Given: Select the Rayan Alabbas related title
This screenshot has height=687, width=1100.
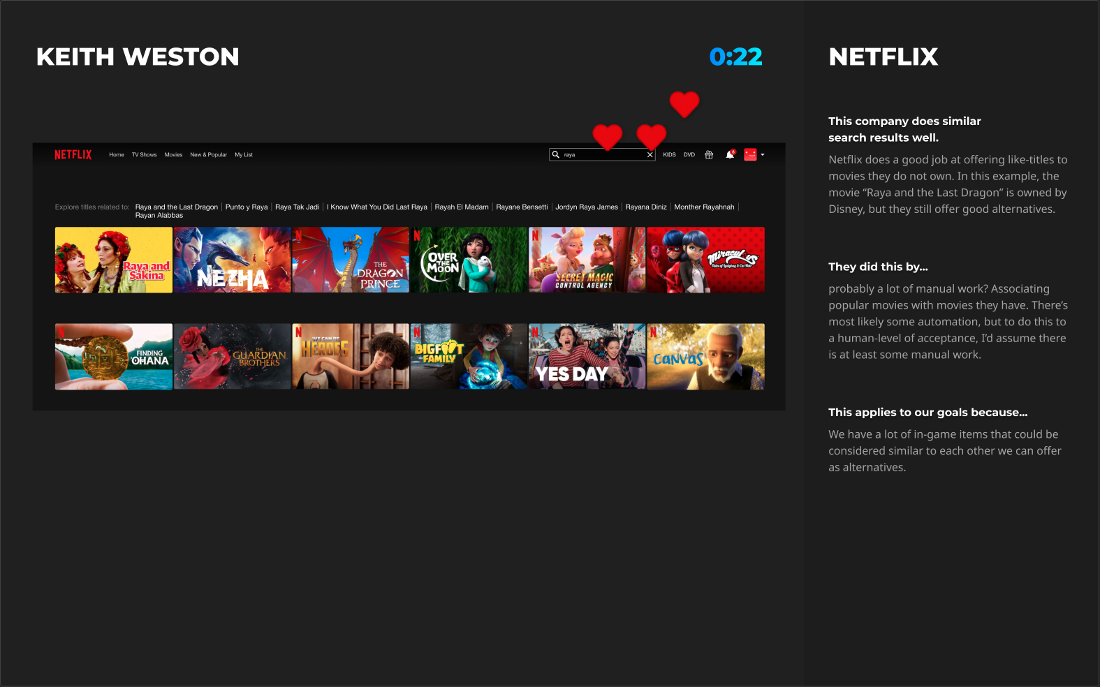Looking at the screenshot, I should coord(159,216).
